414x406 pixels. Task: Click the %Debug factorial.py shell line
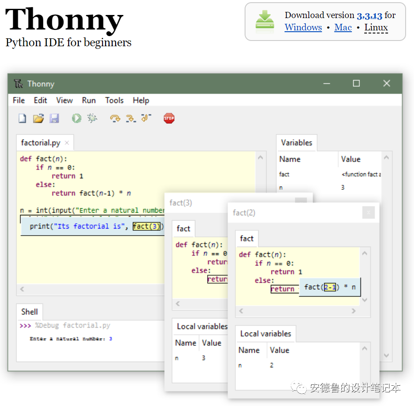[65, 325]
